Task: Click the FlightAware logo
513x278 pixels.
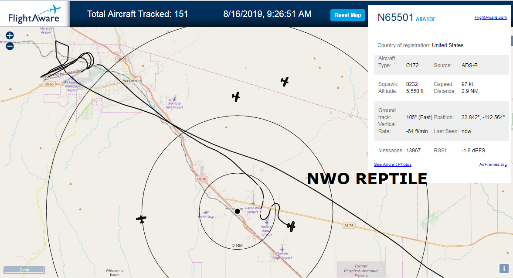Action: tap(34, 14)
